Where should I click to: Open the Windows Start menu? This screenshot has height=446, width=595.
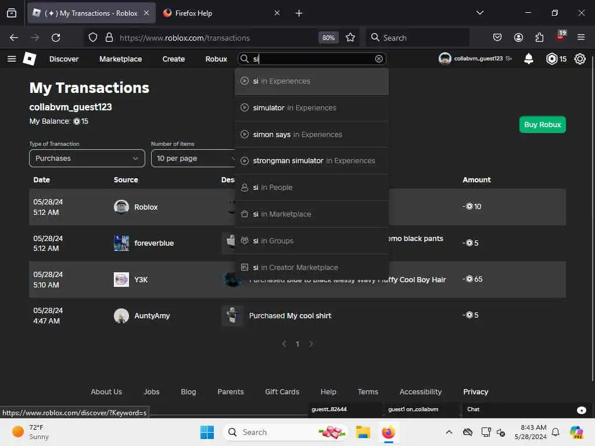[207, 432]
